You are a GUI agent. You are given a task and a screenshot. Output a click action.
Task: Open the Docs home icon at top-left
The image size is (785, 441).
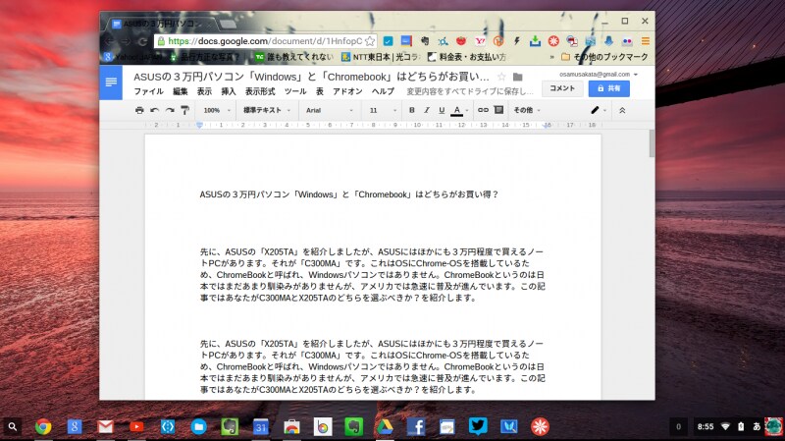coord(112,83)
